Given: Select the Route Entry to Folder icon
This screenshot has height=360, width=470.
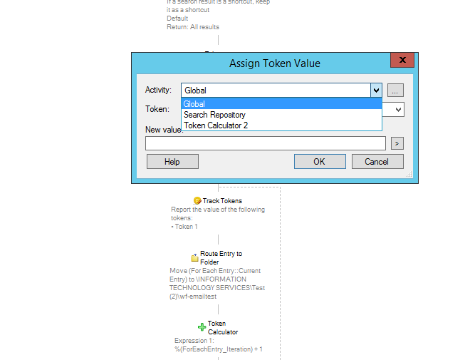Looking at the screenshot, I should point(195,257).
